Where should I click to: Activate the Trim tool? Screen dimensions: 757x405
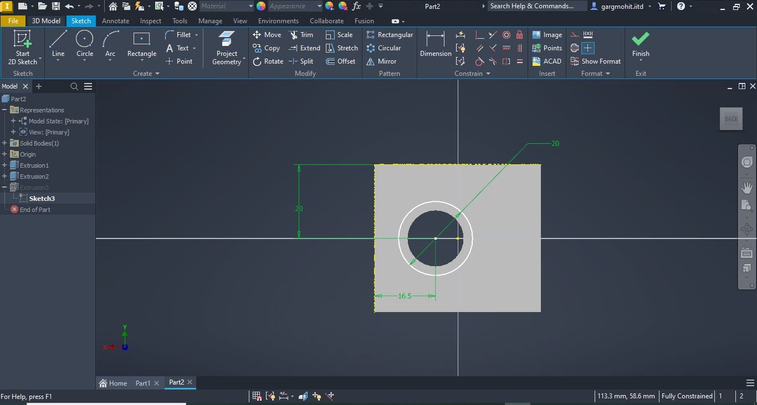[301, 35]
